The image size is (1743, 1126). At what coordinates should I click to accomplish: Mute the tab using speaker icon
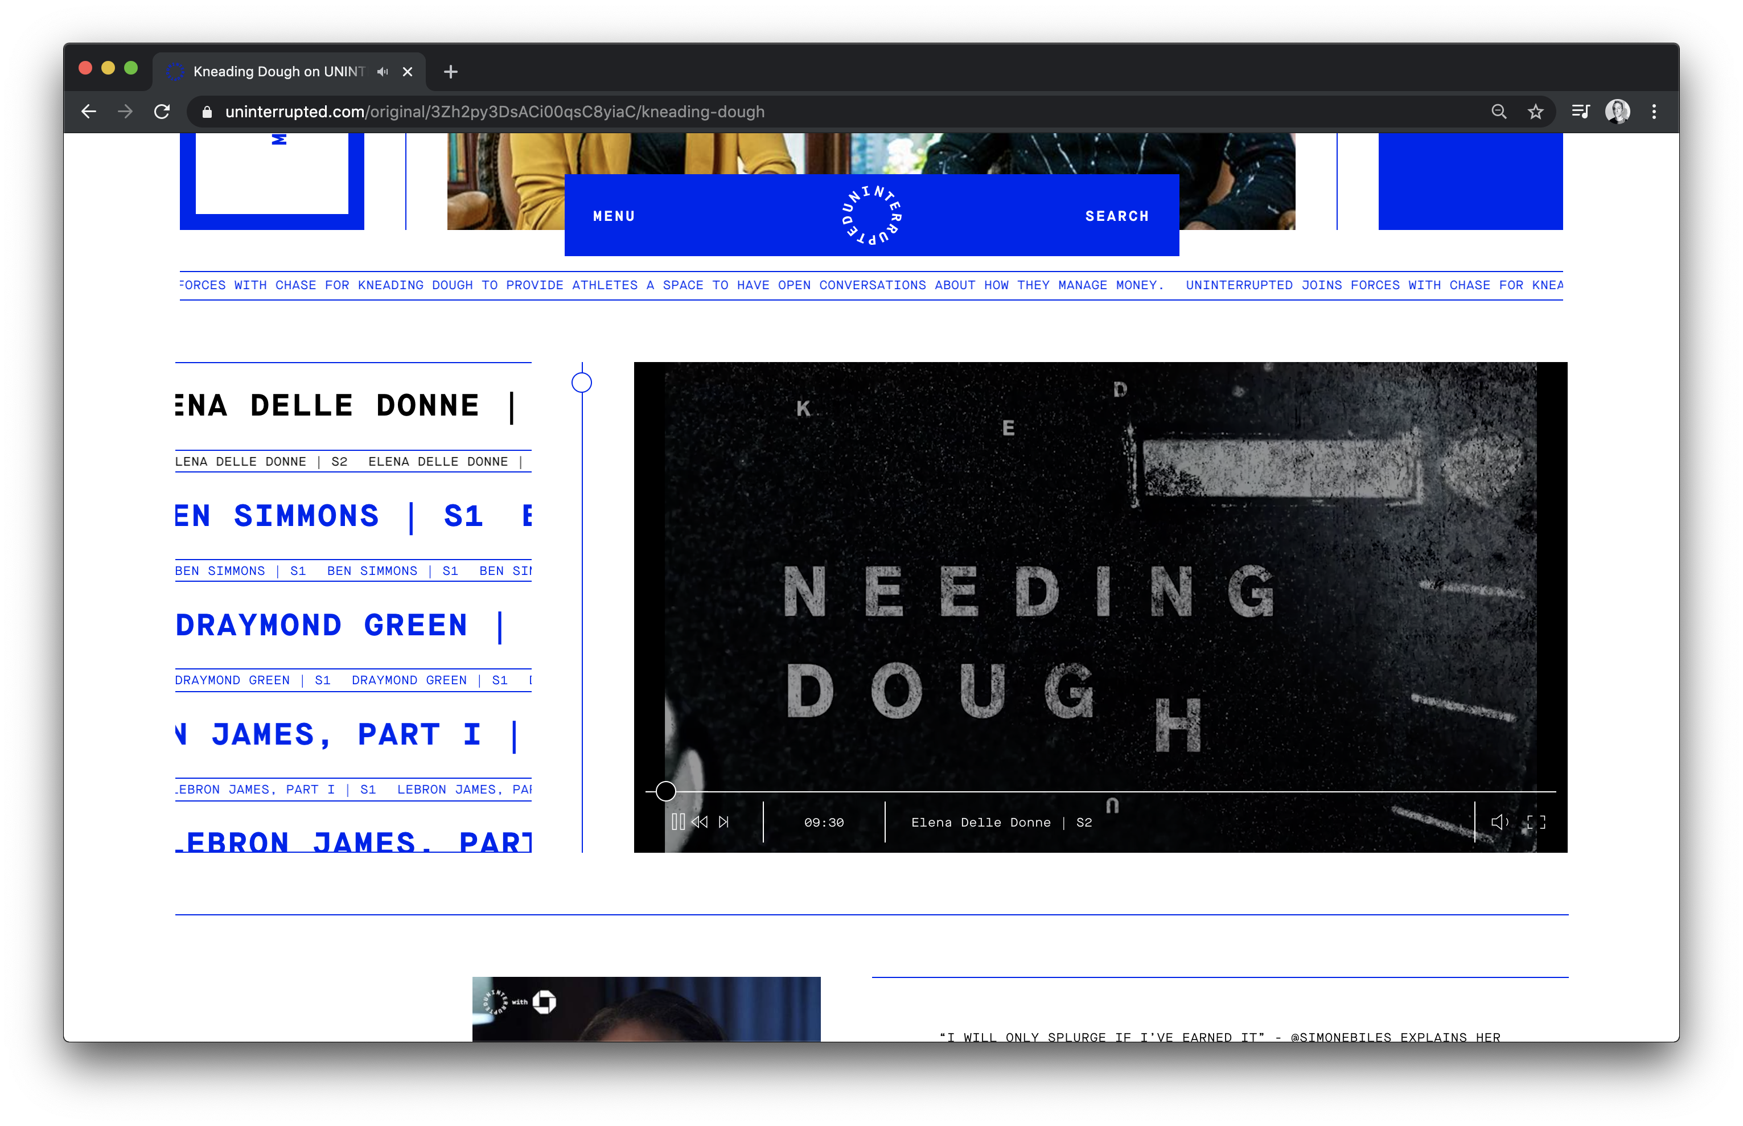pyautogui.click(x=383, y=71)
